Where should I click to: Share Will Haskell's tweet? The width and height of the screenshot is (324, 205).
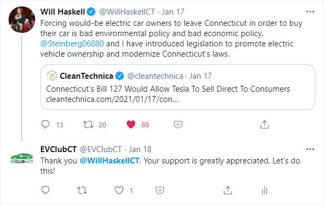[x=265, y=125]
